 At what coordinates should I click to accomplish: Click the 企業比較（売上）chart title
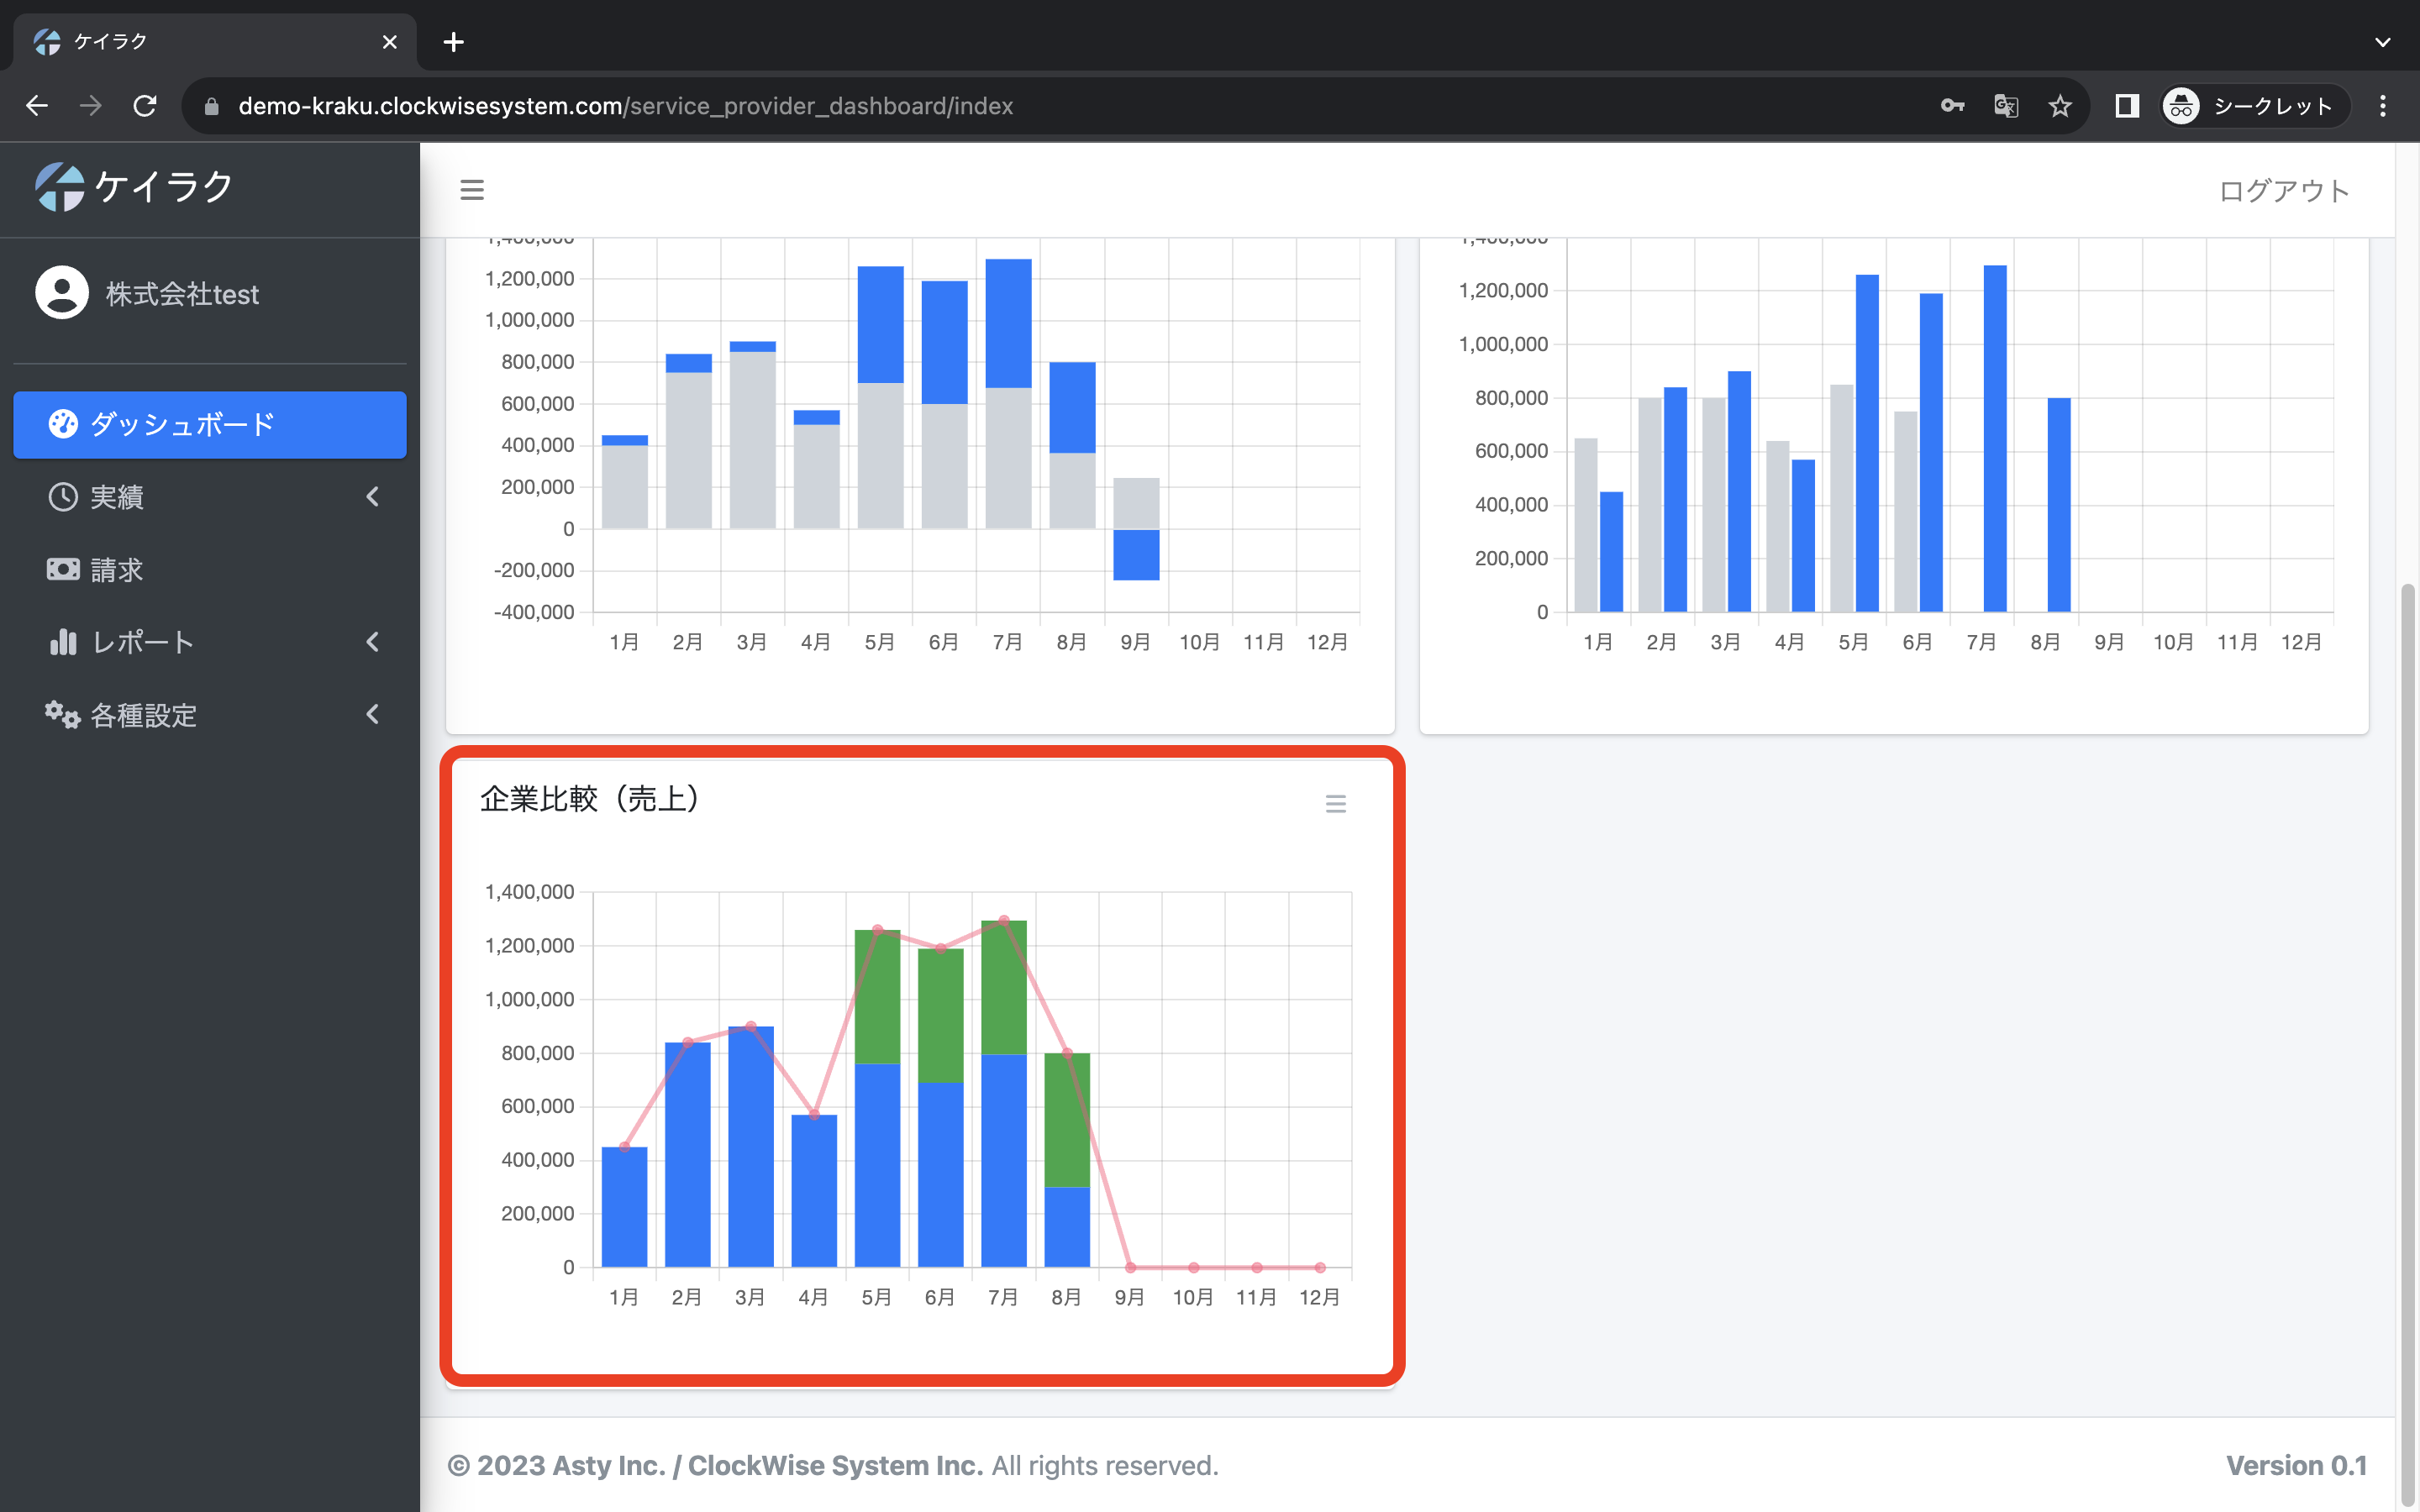click(590, 798)
